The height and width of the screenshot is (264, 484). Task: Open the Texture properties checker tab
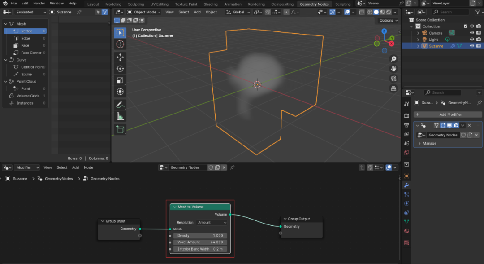pos(406,242)
